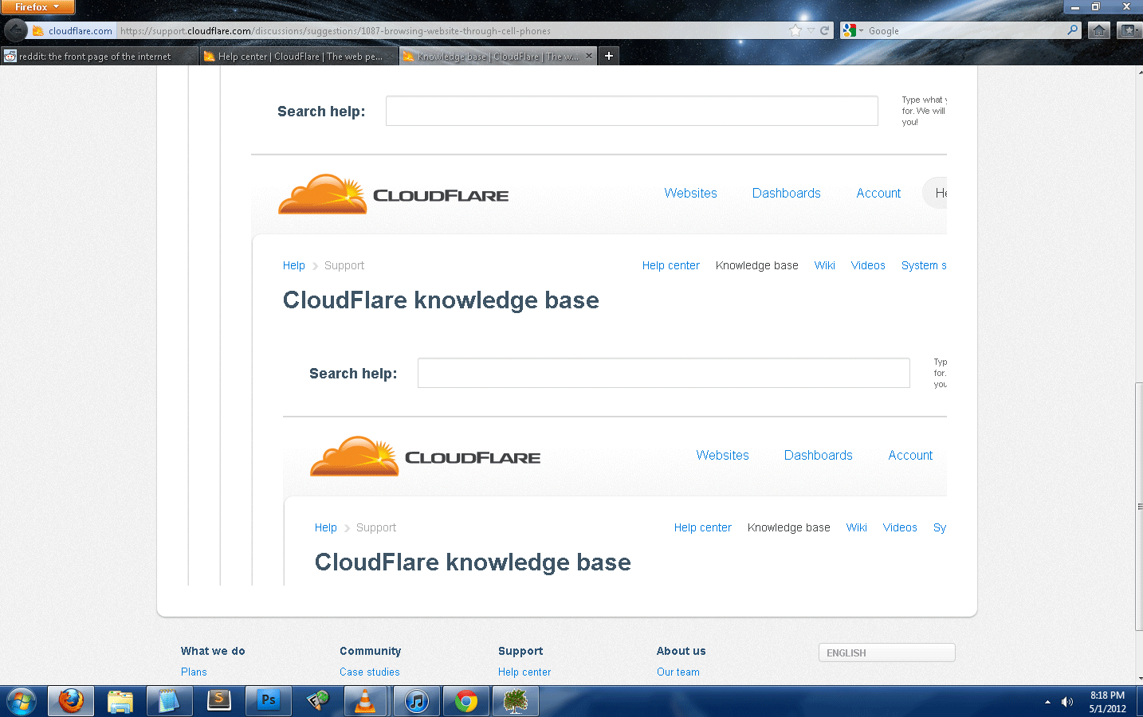1143x717 pixels.
Task: Open Websites in the outer frame's navigation
Action: point(691,193)
